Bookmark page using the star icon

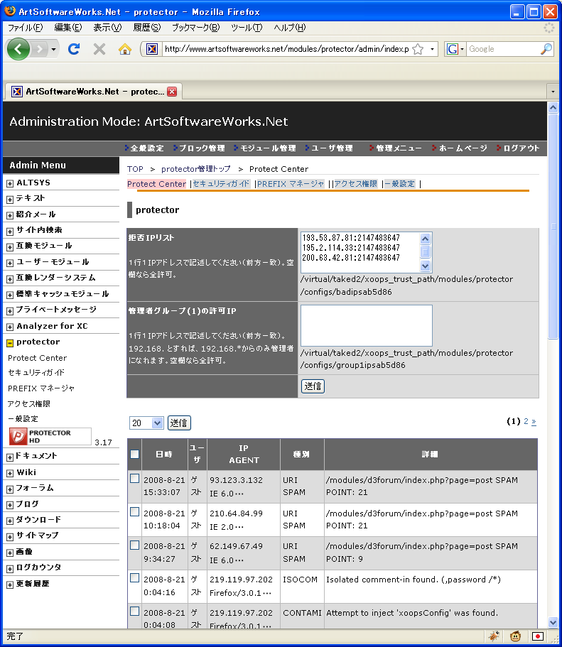coord(418,49)
